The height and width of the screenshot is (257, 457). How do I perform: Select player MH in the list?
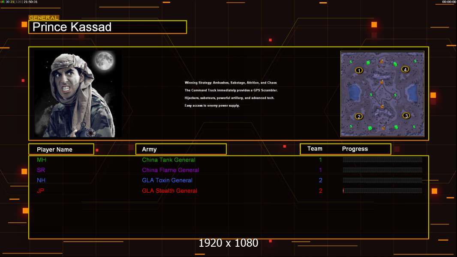click(42, 160)
